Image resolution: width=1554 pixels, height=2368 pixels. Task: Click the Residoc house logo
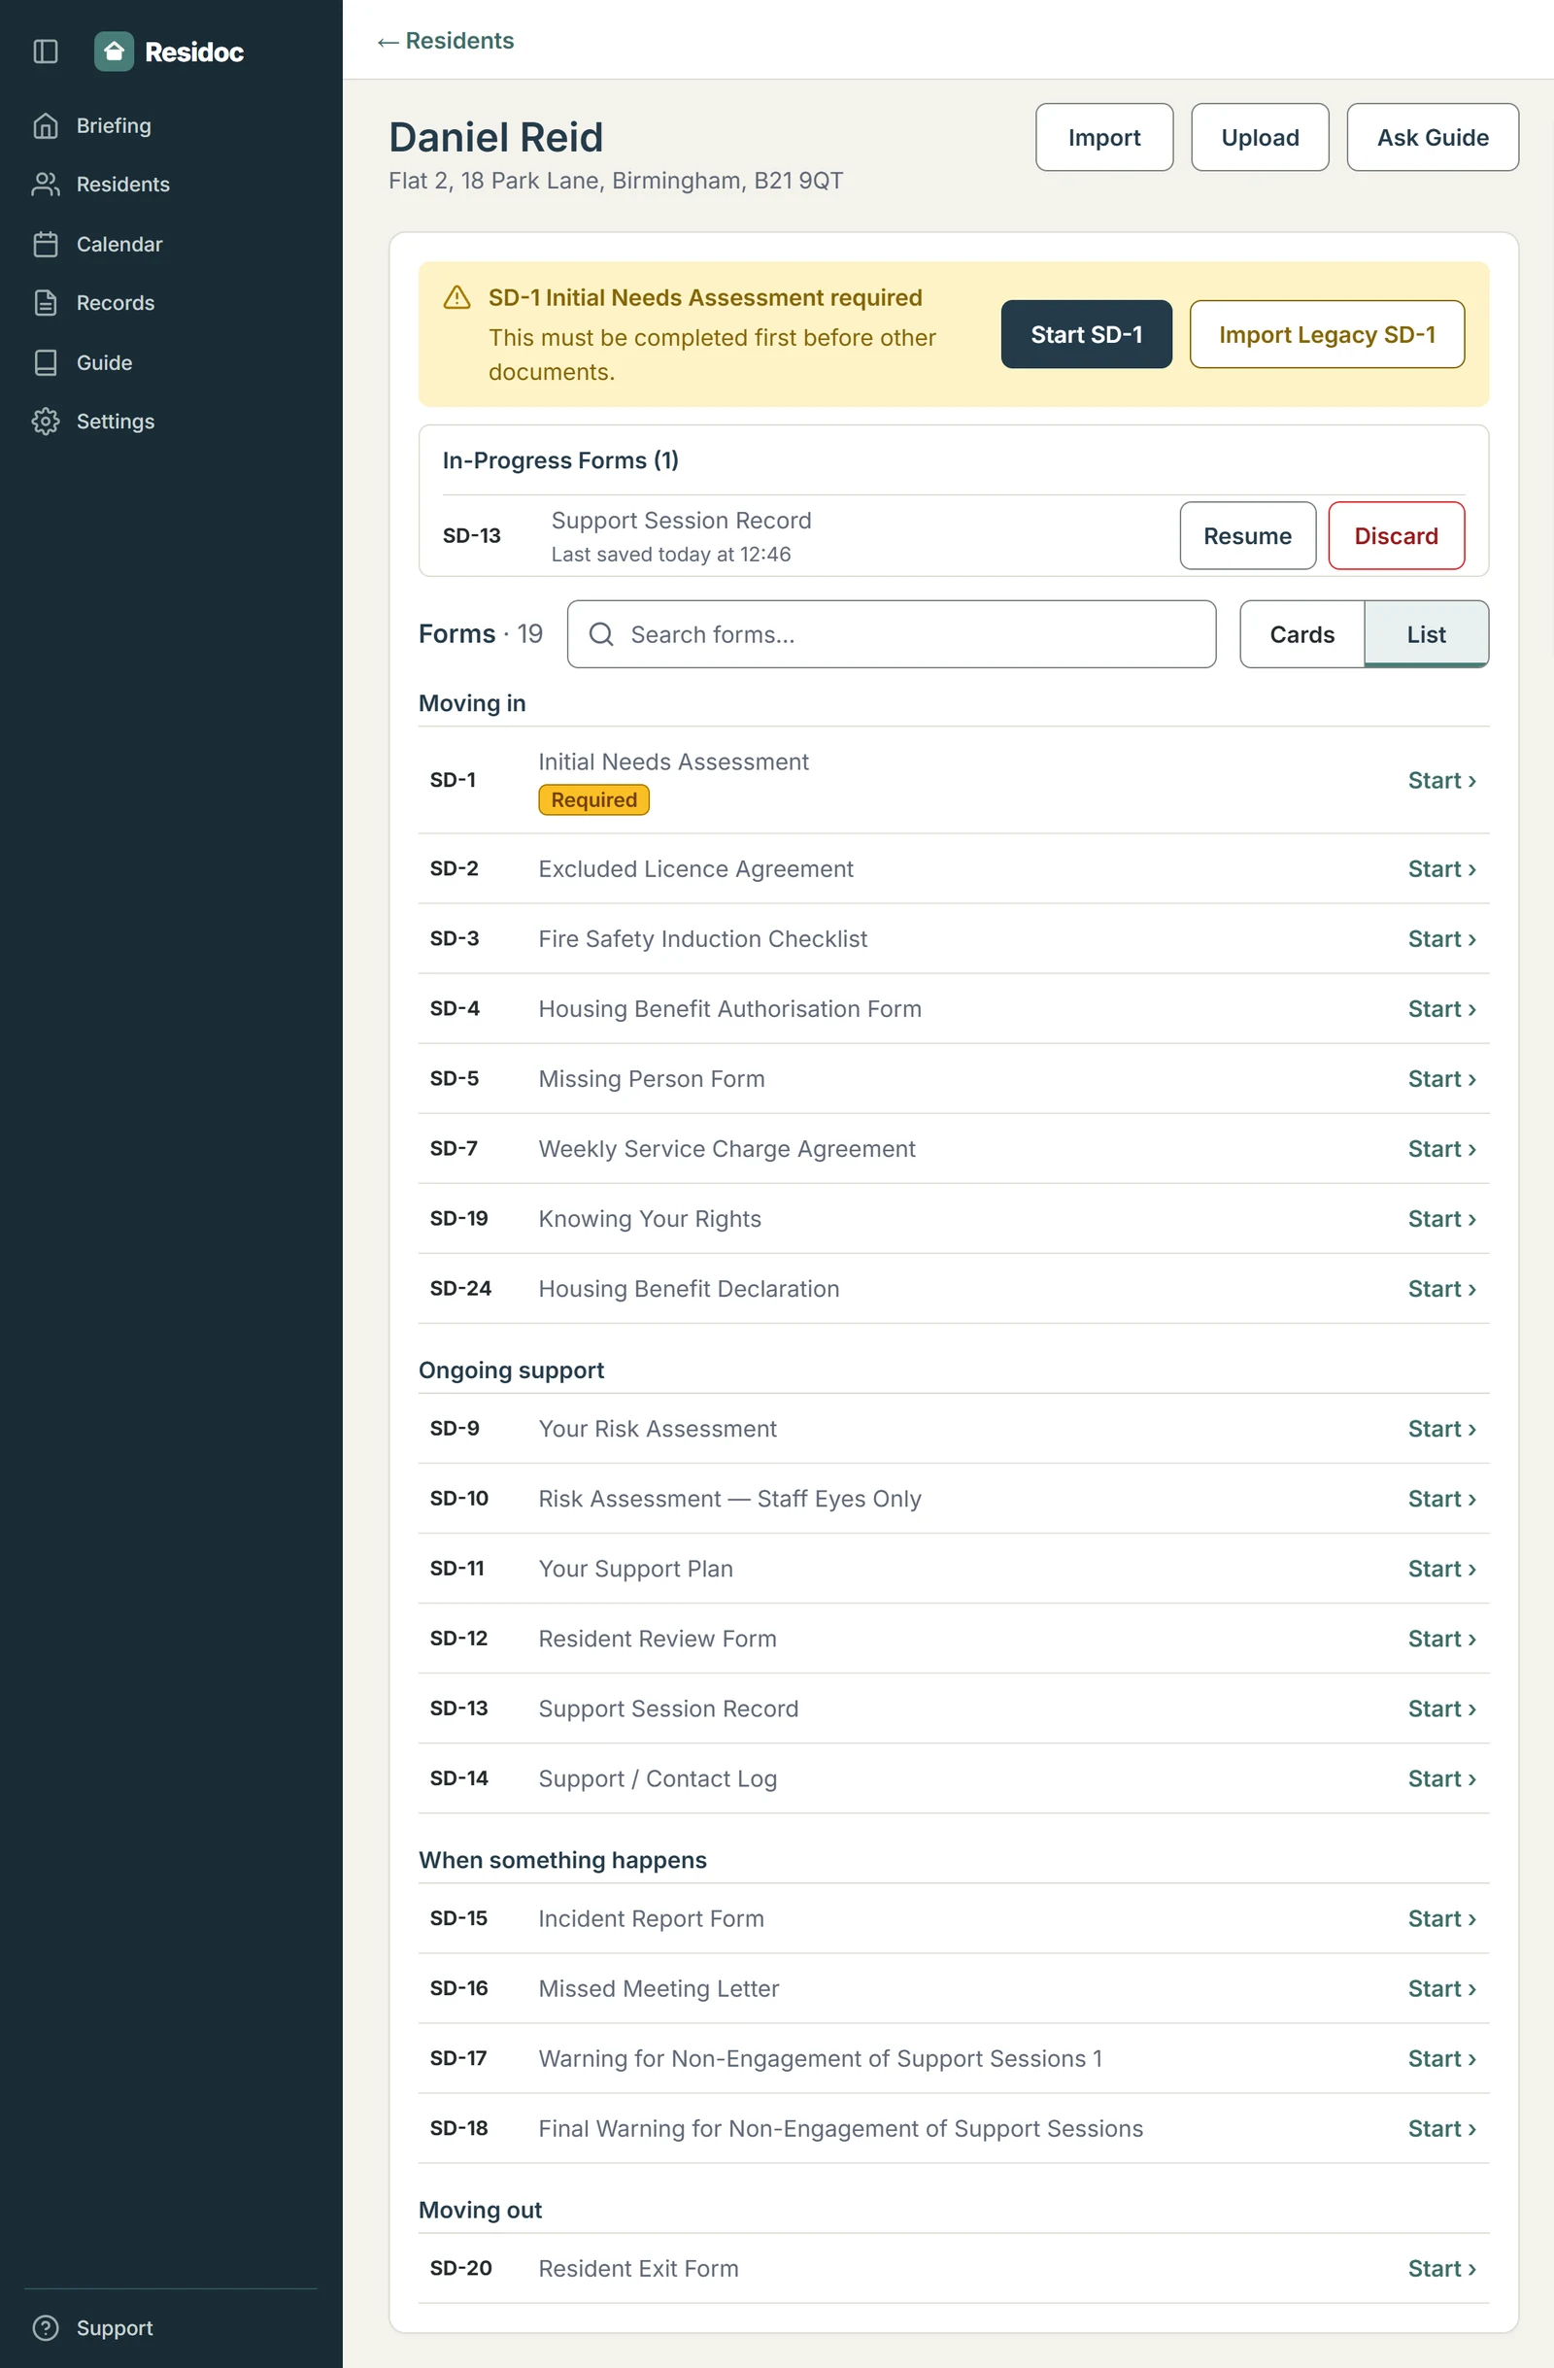[114, 51]
